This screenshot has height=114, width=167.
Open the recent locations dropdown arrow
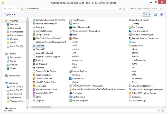pyautogui.click(x=14, y=8)
